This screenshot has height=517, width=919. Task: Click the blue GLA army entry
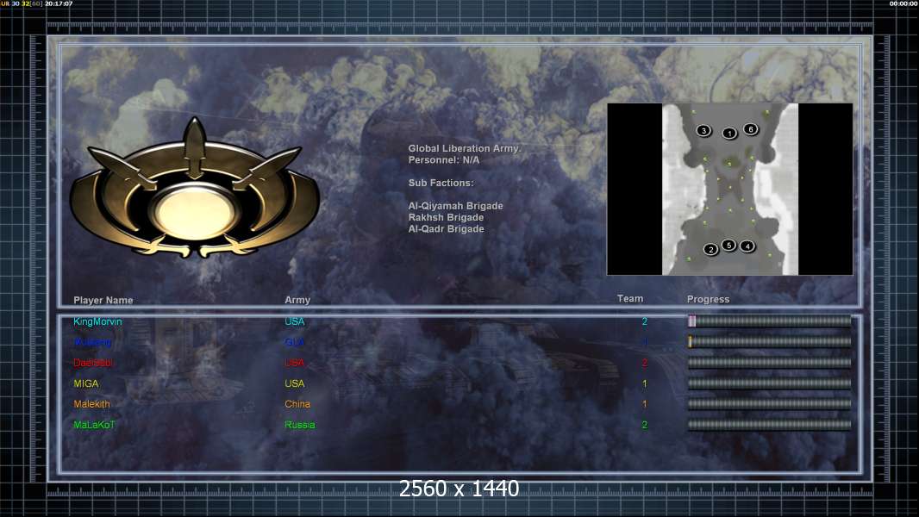(x=295, y=342)
